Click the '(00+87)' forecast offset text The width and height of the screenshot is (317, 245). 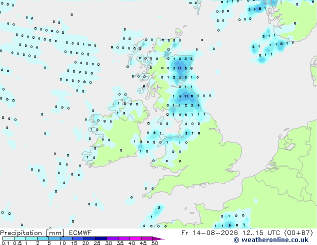coord(298,233)
